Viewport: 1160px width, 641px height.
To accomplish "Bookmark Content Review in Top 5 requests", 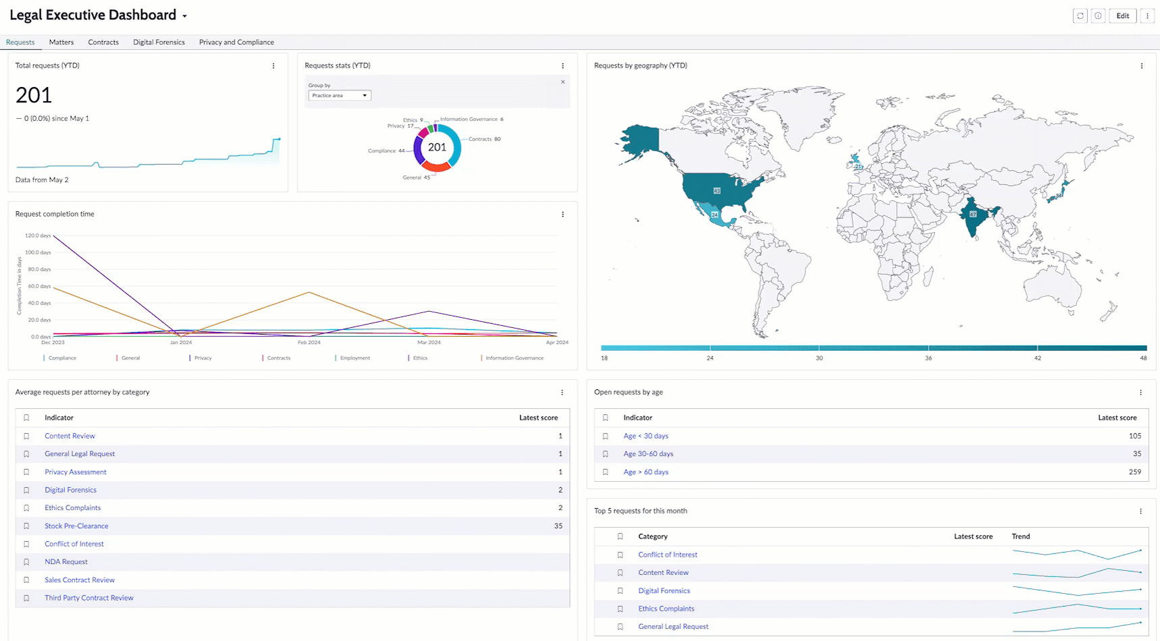I will pos(620,573).
